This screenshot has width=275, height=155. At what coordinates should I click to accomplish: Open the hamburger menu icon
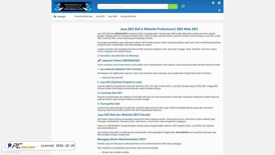pos(219,10)
